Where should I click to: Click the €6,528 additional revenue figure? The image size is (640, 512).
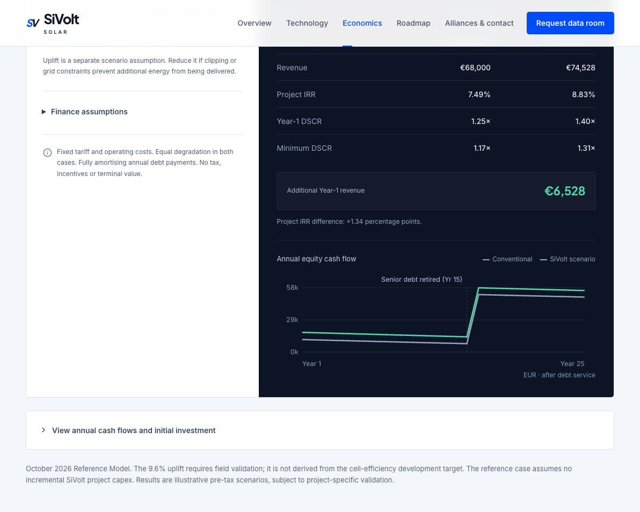point(564,191)
